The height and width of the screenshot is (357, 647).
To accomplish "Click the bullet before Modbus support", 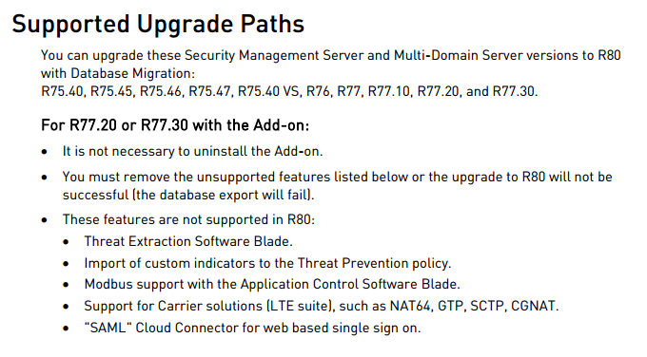I will tap(66, 285).
